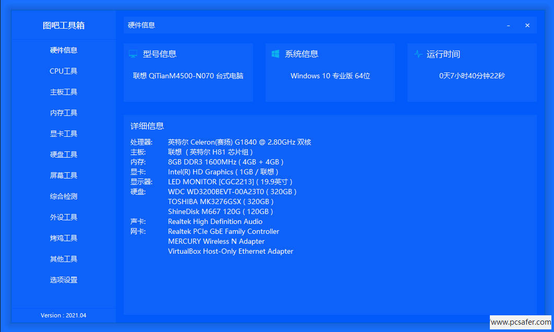This screenshot has width=554, height=332.
Task: Go to 内存工具 in the sidebar
Action: coord(64,113)
